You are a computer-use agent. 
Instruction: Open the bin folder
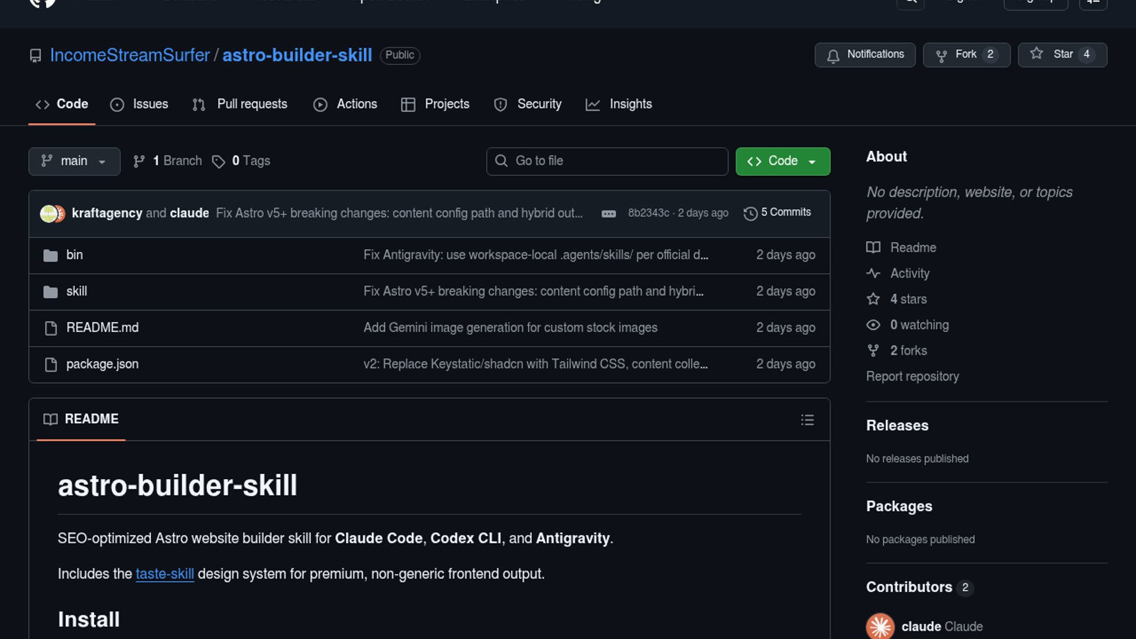click(x=75, y=255)
